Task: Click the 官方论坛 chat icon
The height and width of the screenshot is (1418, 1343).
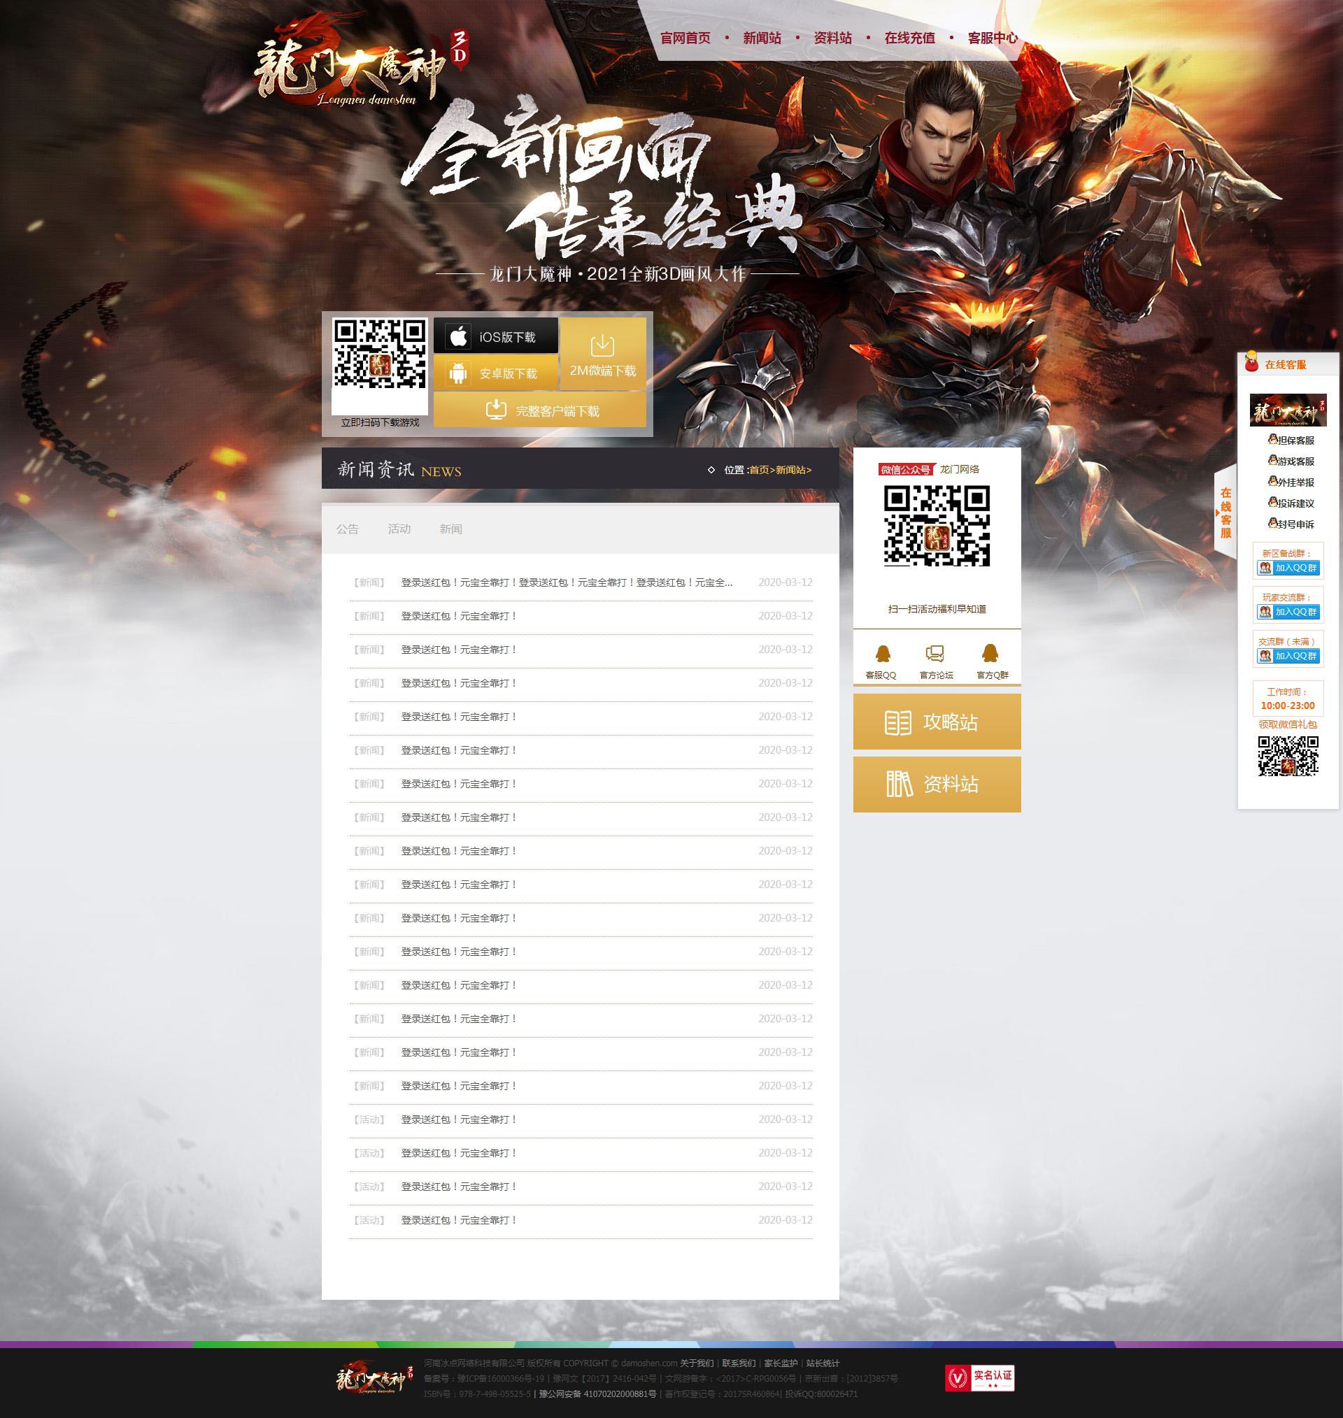Action: tap(935, 653)
